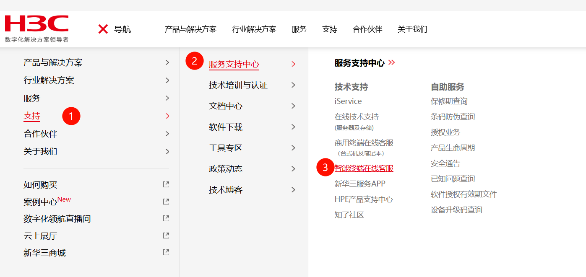The height and width of the screenshot is (277, 586).
Task: Click the 导航 label in header
Action: pyautogui.click(x=122, y=29)
